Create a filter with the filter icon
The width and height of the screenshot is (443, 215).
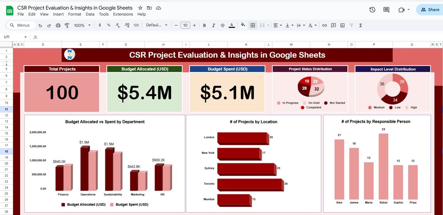[351, 25]
